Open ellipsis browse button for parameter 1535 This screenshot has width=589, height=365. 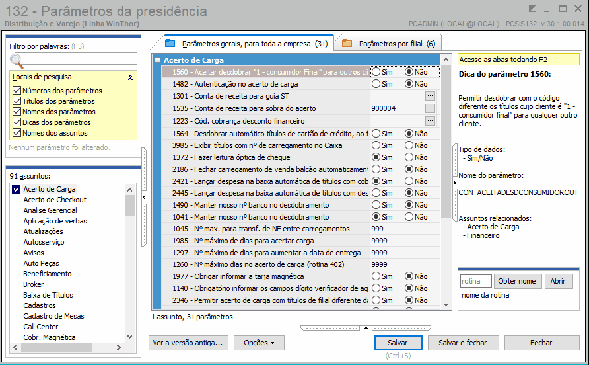point(430,108)
